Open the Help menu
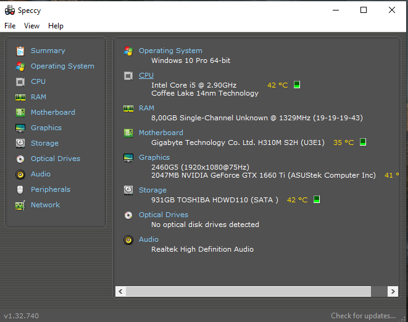 click(56, 26)
